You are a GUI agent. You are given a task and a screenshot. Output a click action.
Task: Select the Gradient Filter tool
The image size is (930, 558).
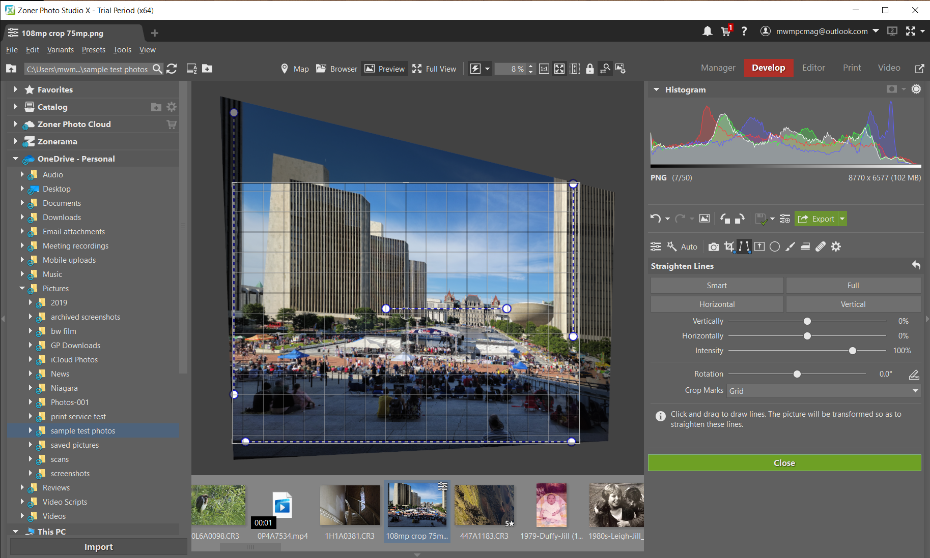[x=805, y=246]
